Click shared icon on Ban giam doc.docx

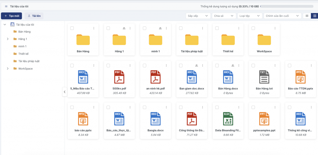pyautogui.click(x=197, y=66)
